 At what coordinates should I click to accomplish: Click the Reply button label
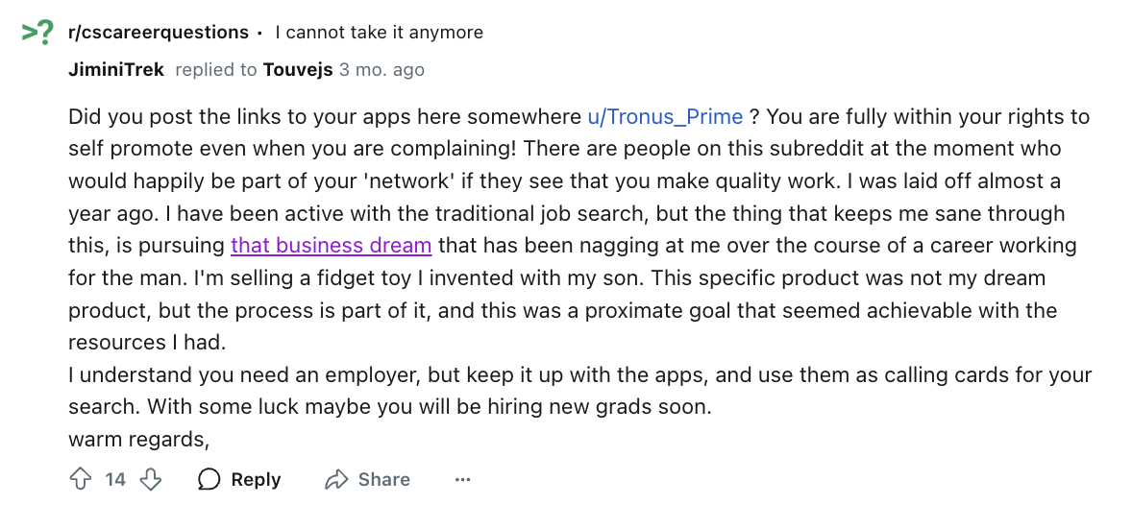tap(256, 480)
